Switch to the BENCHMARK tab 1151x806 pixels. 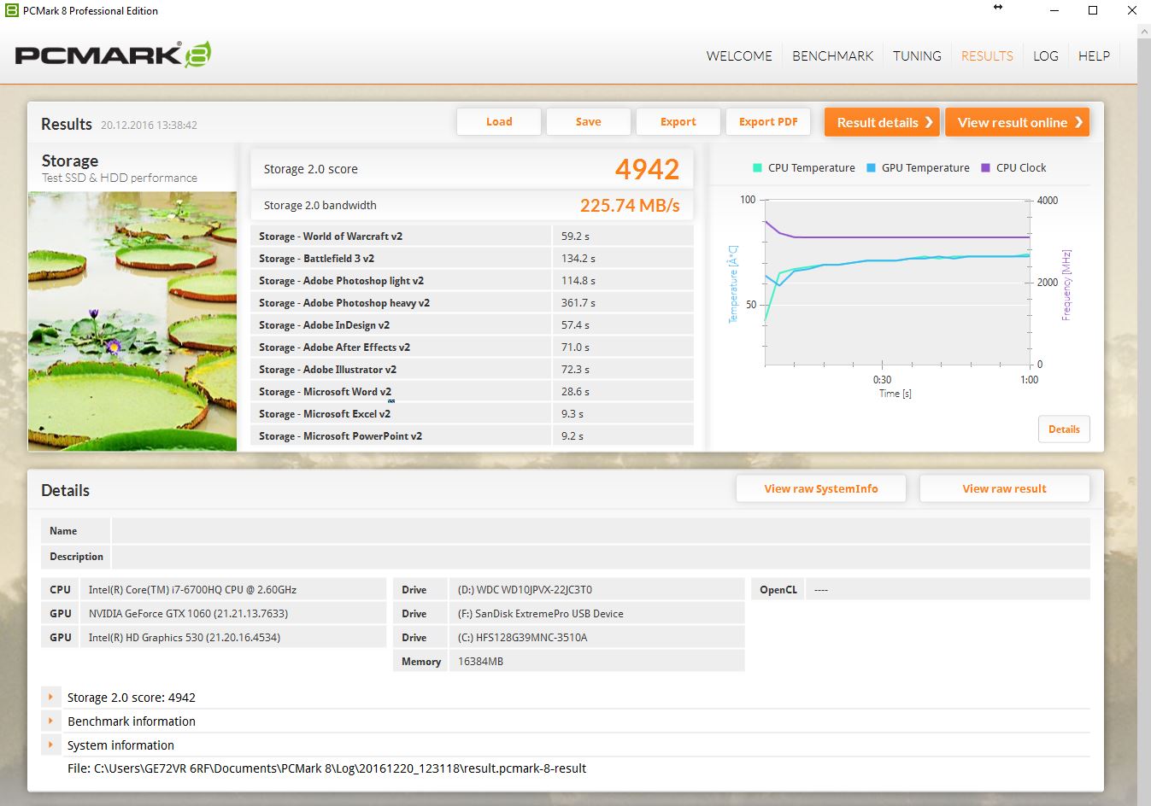pyautogui.click(x=832, y=55)
